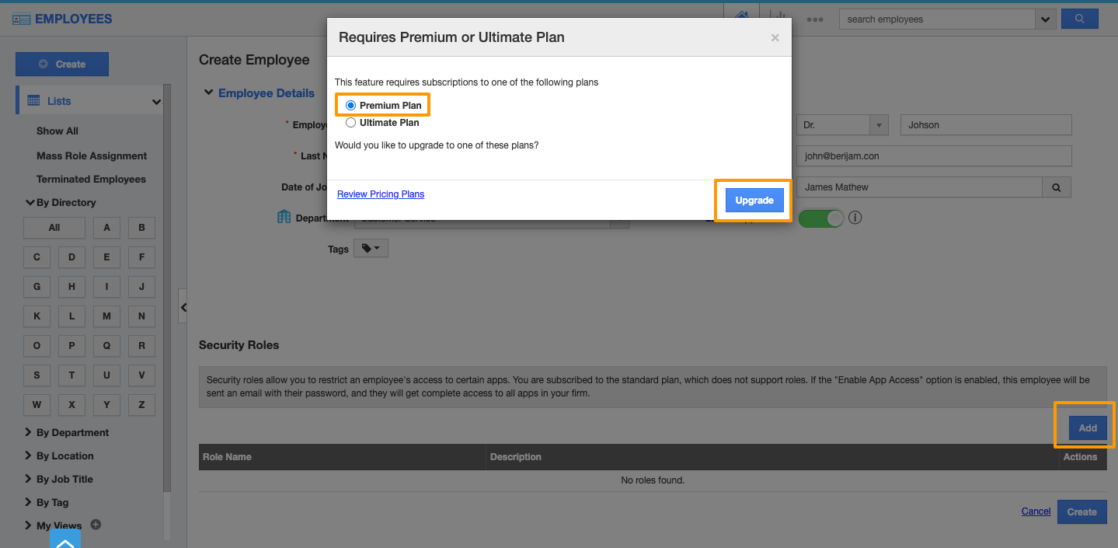Open the Tags dropdown button
1118x548 pixels.
click(371, 249)
